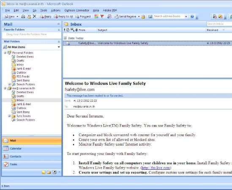Screen dimensions: 232x190
Task: Open the View menu
Action: click(x=26, y=11)
